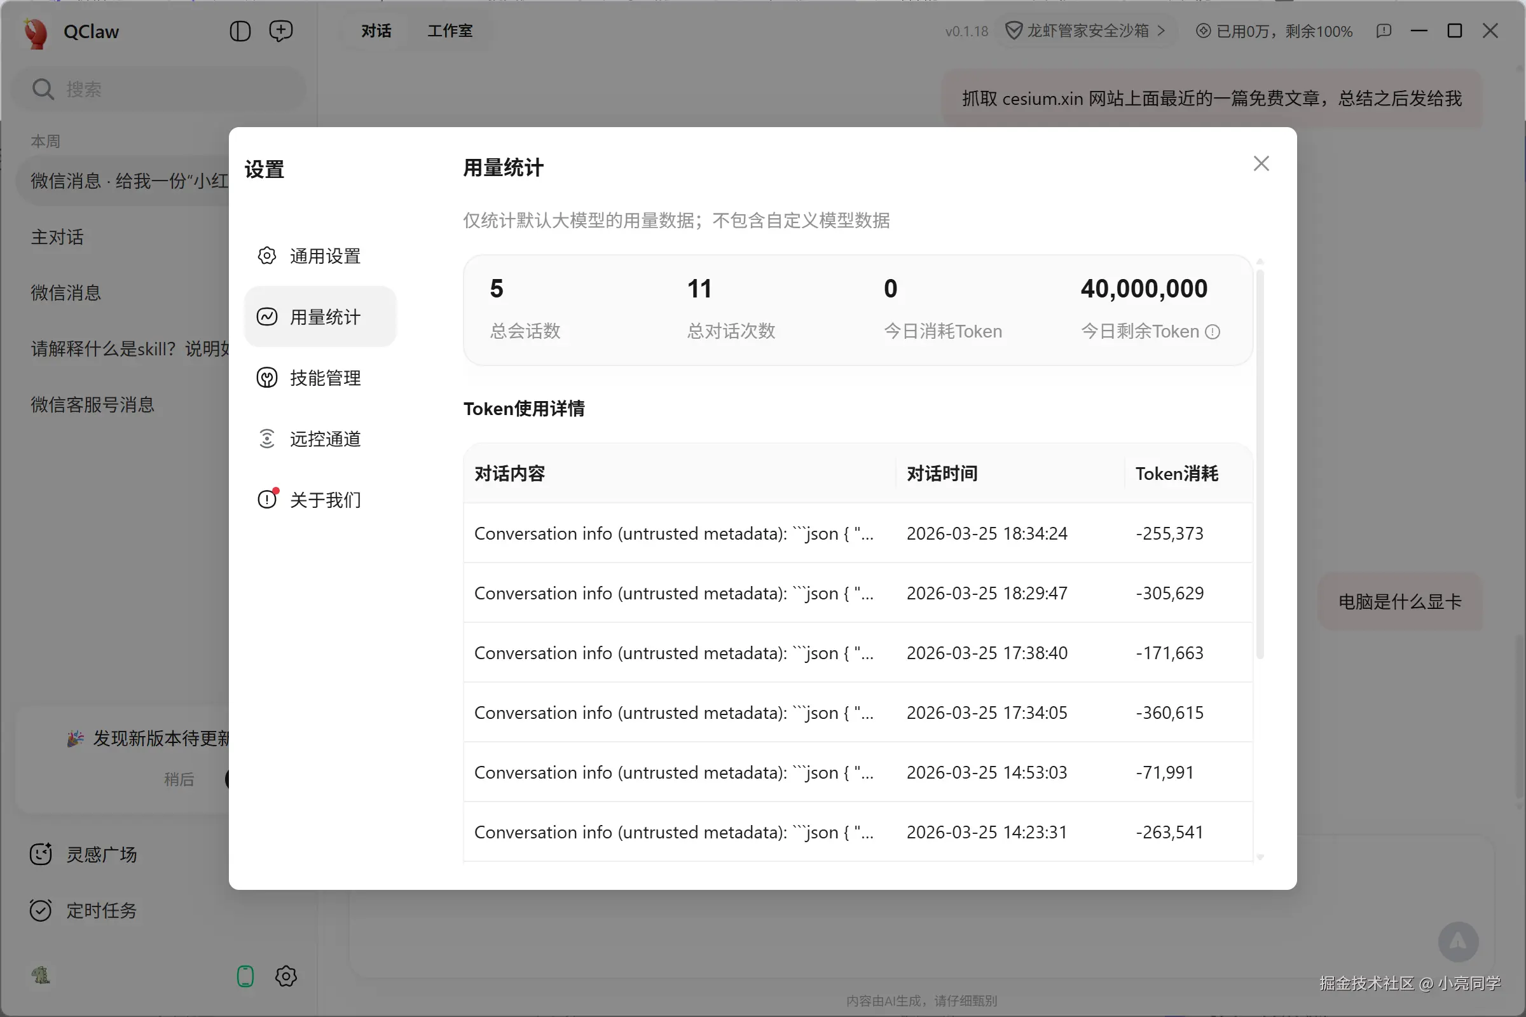Open 定时任务 scheduled tasks

coord(100,911)
